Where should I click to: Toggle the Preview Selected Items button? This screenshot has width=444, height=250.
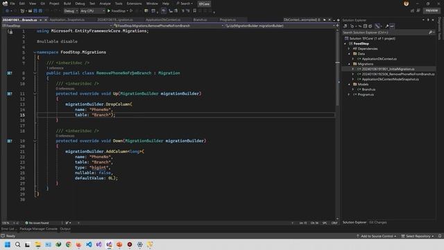point(392,26)
